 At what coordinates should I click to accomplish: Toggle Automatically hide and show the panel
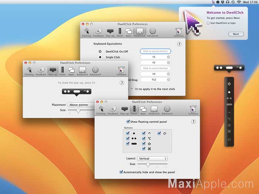tap(121, 172)
